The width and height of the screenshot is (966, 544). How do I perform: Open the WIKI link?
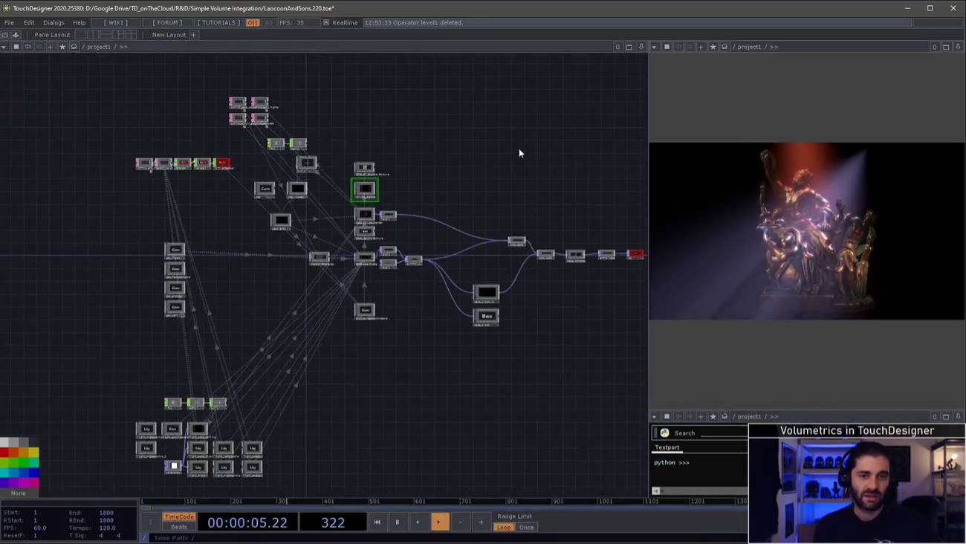[x=117, y=22]
